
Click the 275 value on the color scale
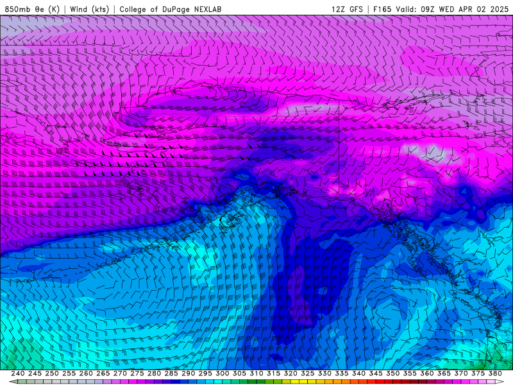tap(137, 373)
